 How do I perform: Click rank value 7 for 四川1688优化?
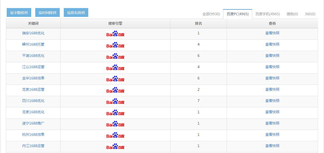(x=199, y=101)
